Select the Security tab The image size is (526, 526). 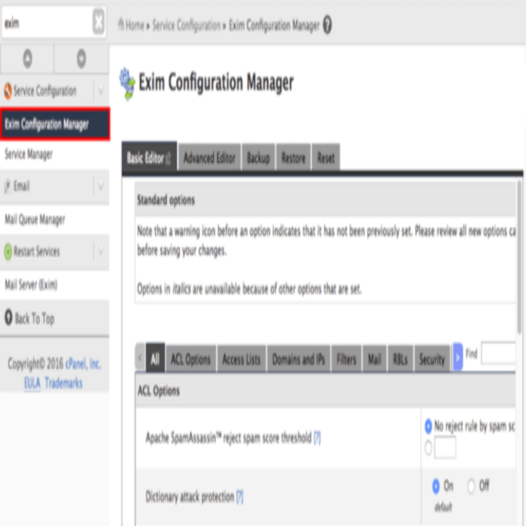[432, 359]
